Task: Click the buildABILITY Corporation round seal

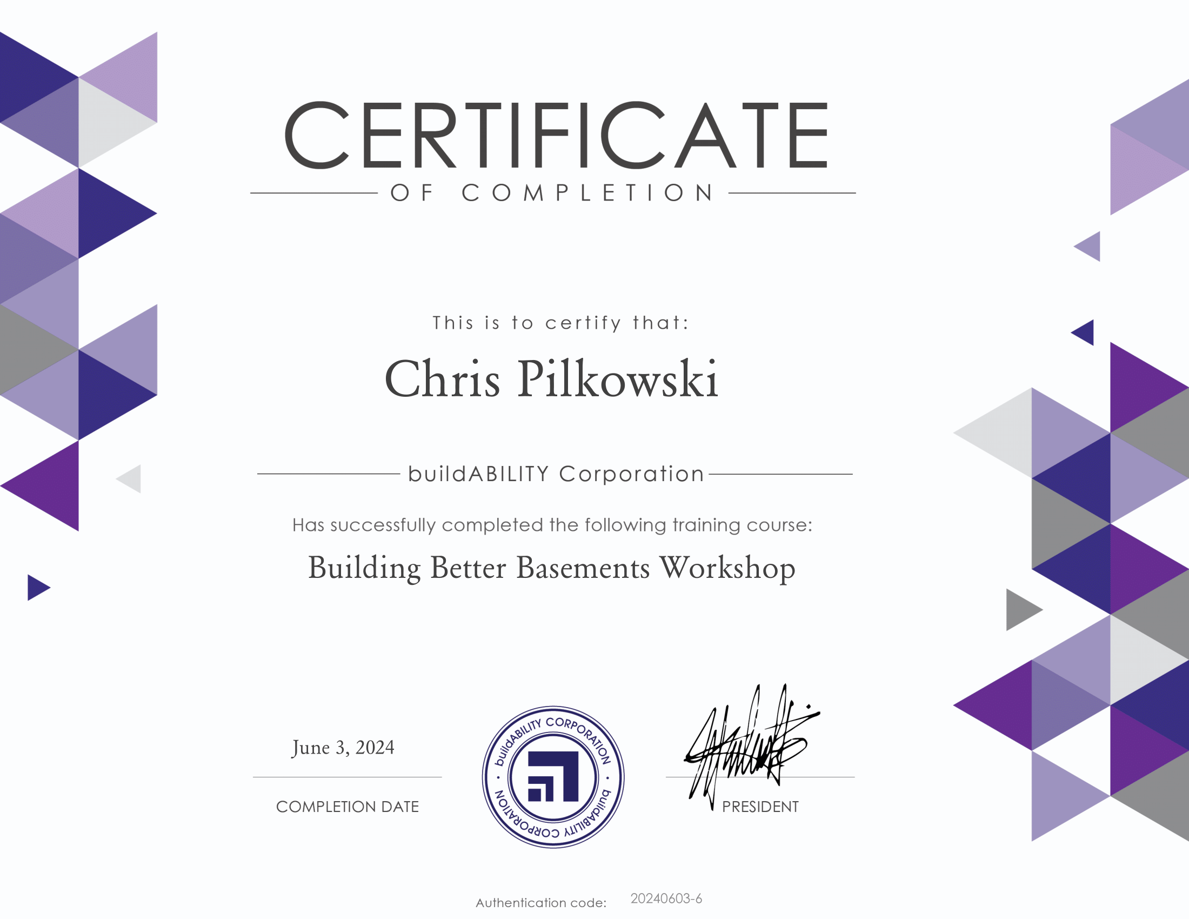Action: [553, 777]
